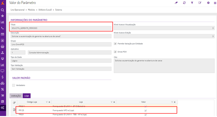Uncheck Permite Variação por Entidade
Screen dimensions: 217x117
click(x=115, y=43)
